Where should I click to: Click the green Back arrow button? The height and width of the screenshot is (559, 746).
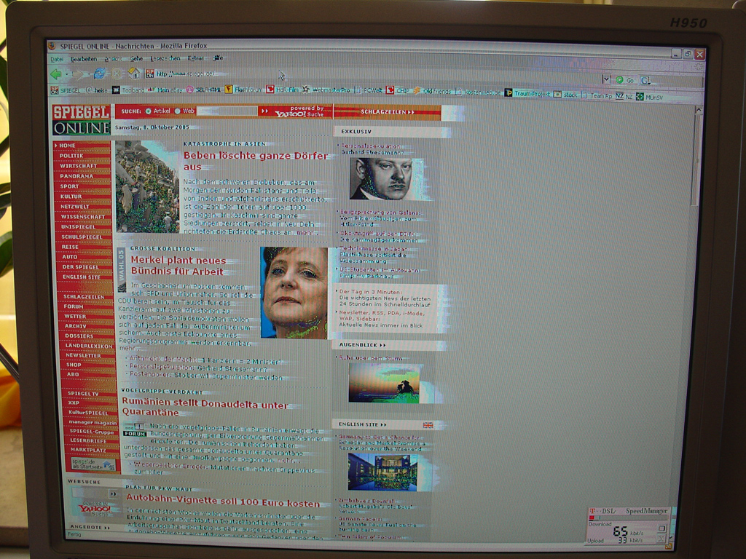(x=55, y=74)
